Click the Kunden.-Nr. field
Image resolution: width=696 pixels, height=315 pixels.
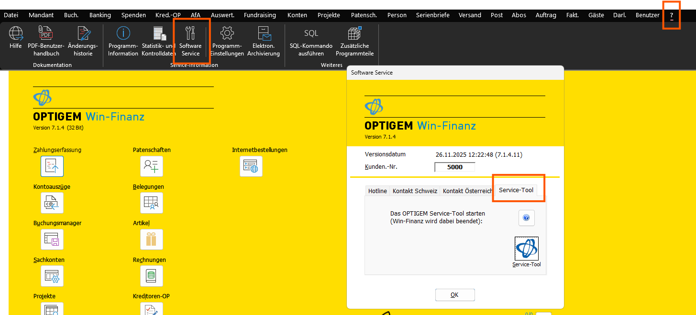coord(454,167)
